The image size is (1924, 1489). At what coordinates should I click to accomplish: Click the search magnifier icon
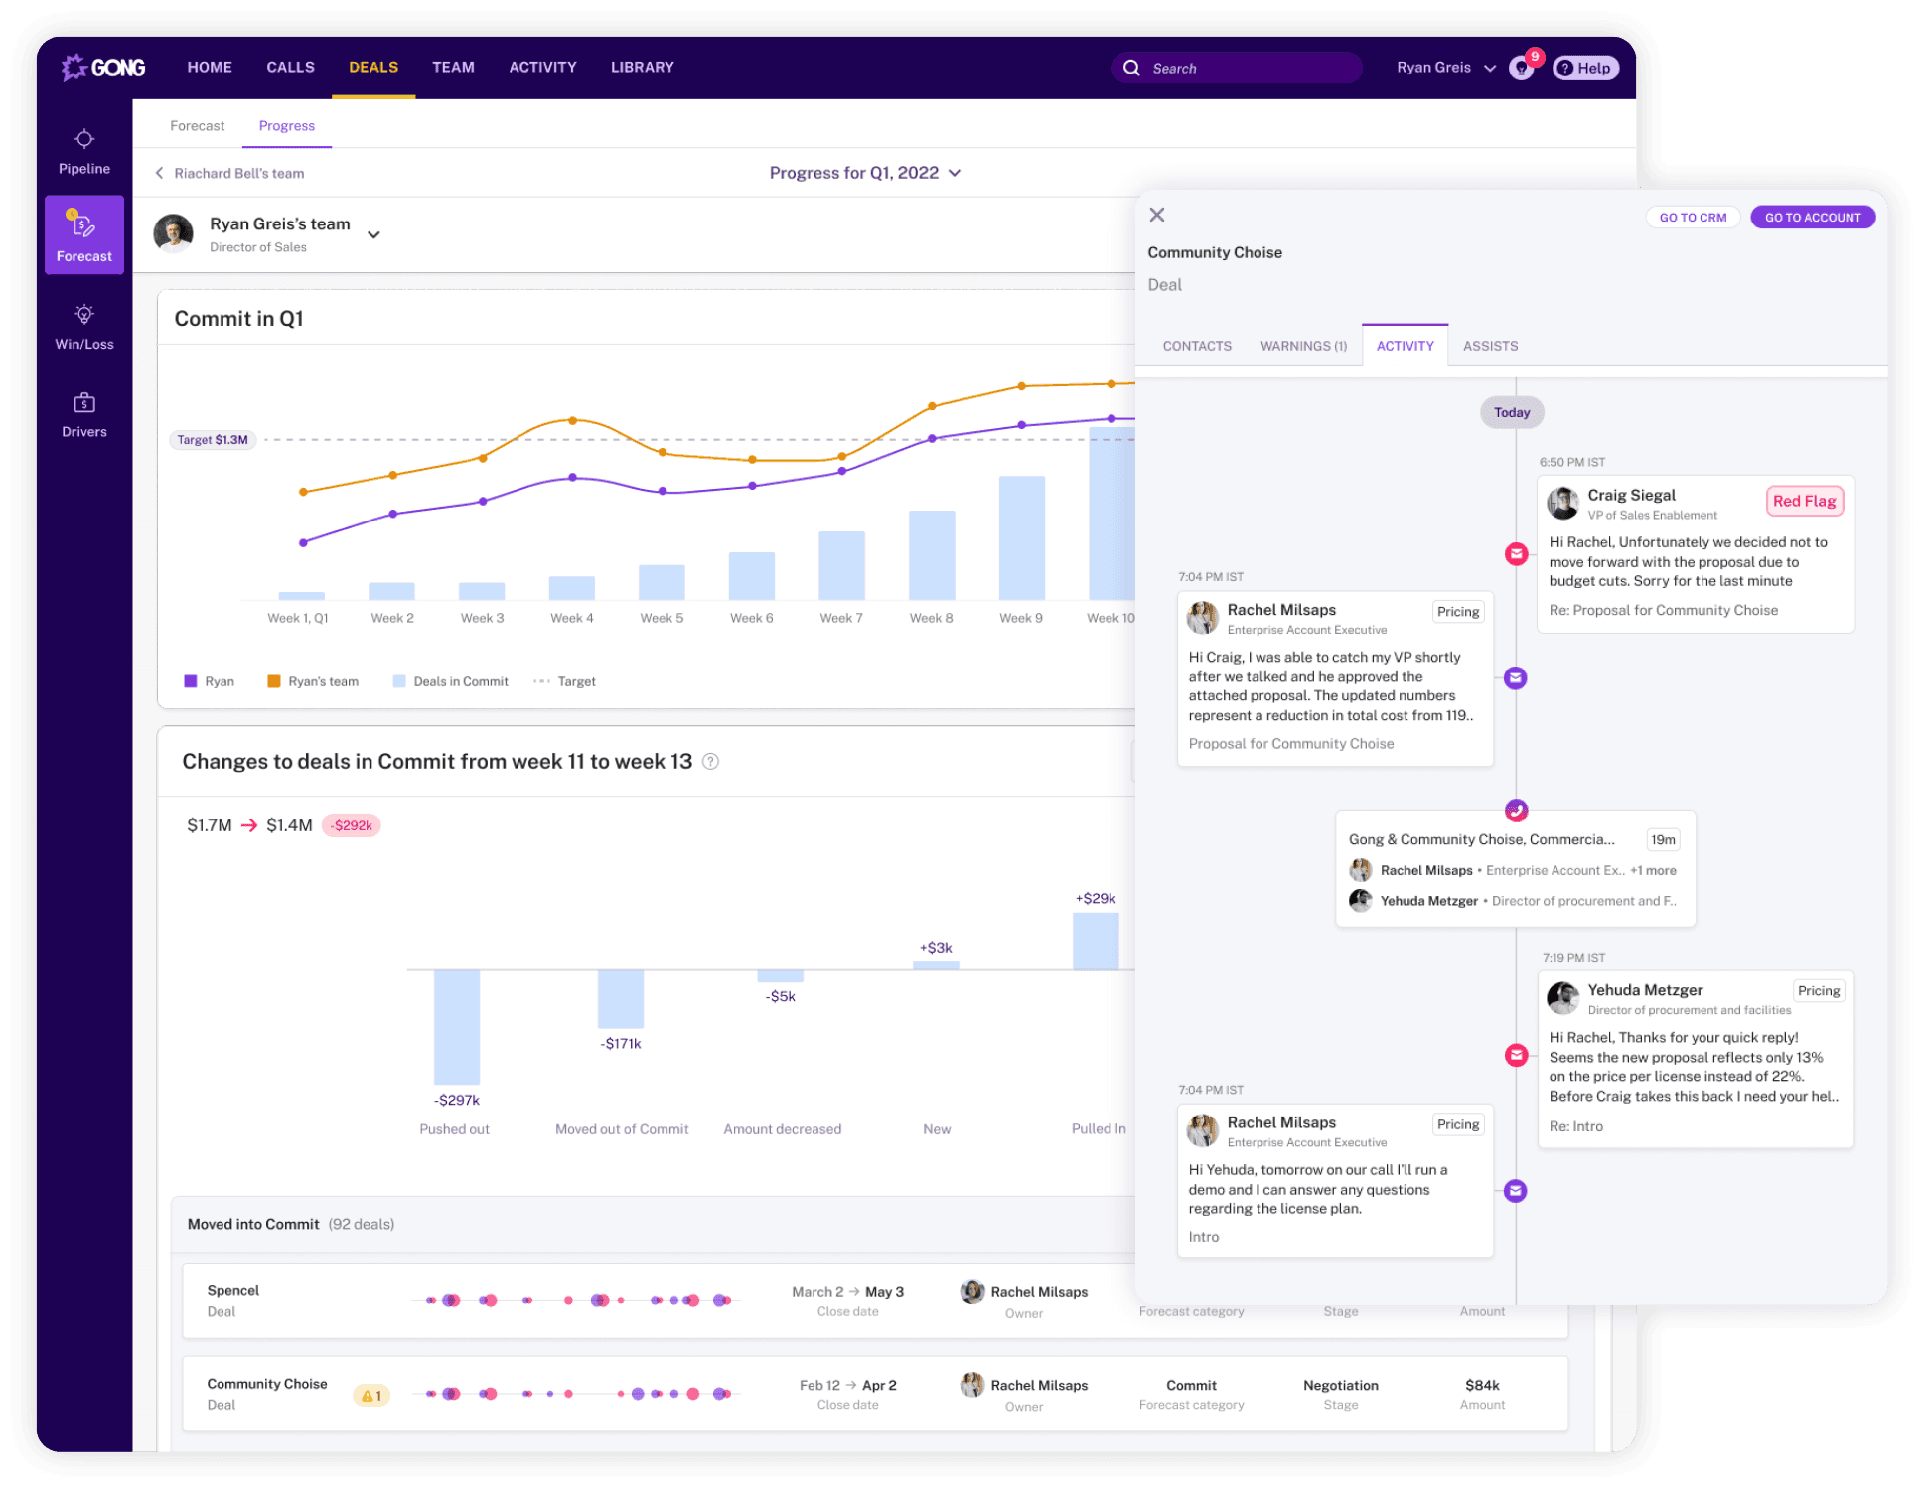[x=1131, y=68]
